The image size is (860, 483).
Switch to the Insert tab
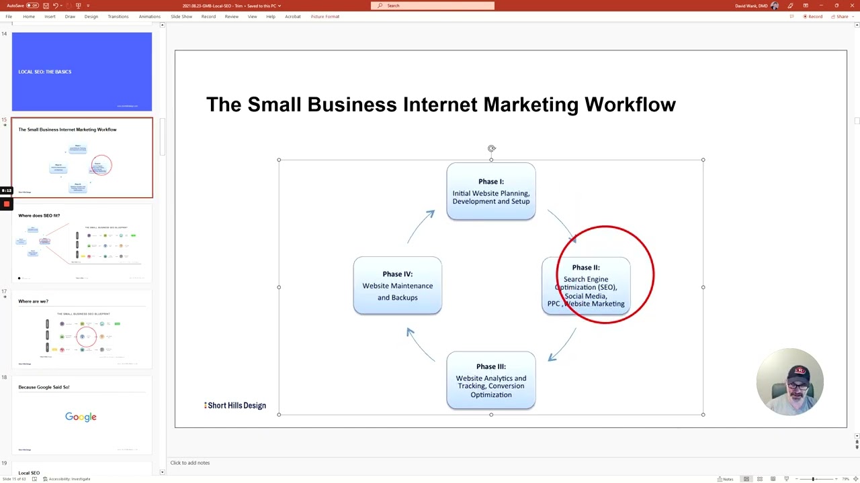(50, 16)
